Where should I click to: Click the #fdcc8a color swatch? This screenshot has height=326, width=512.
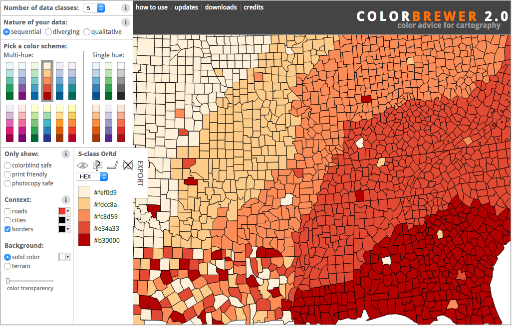tap(84, 204)
